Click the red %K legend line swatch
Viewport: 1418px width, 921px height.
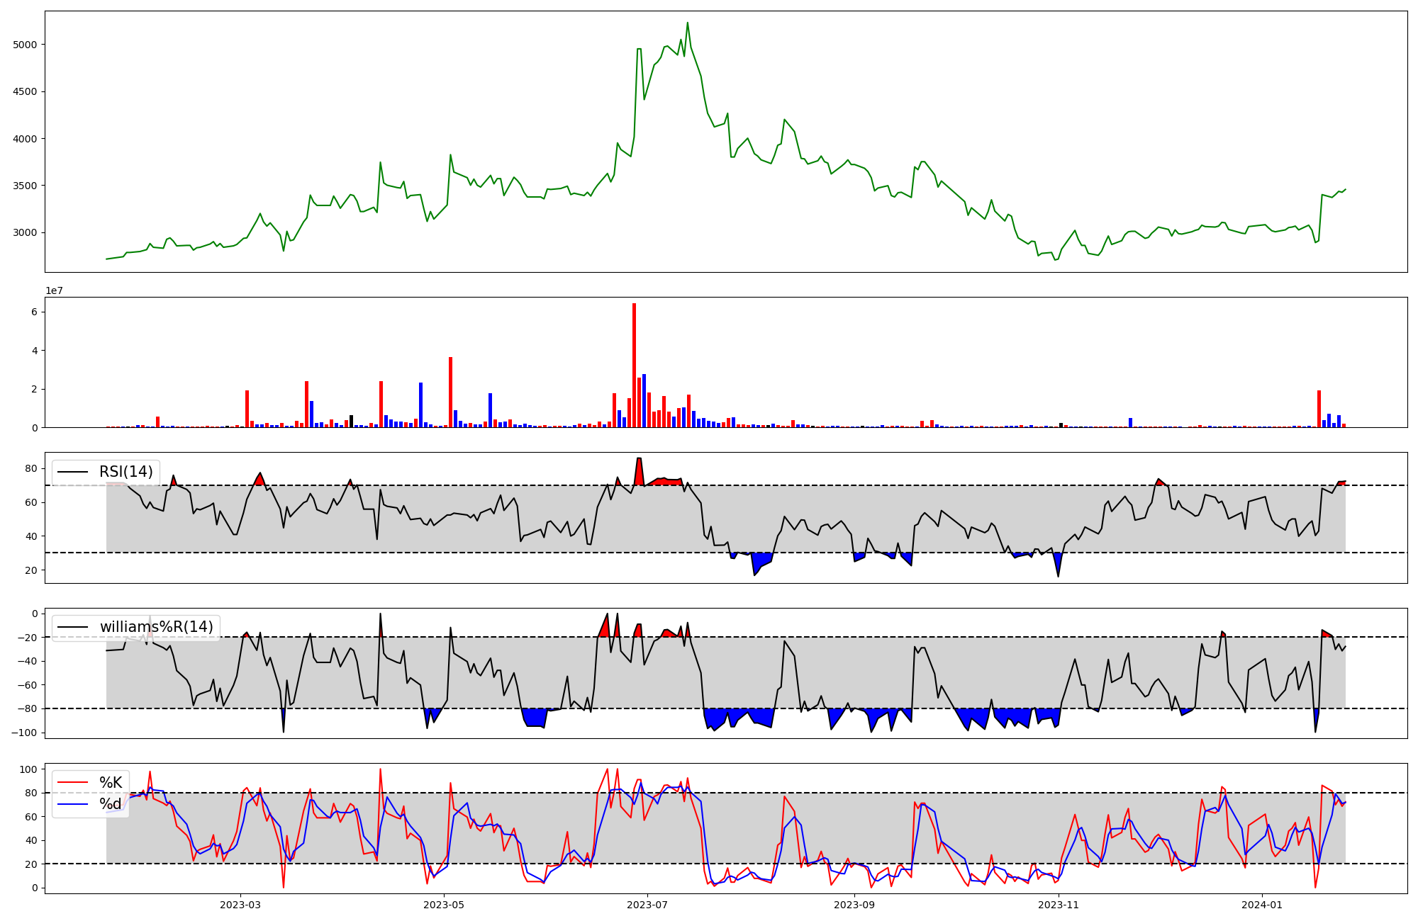point(73,783)
